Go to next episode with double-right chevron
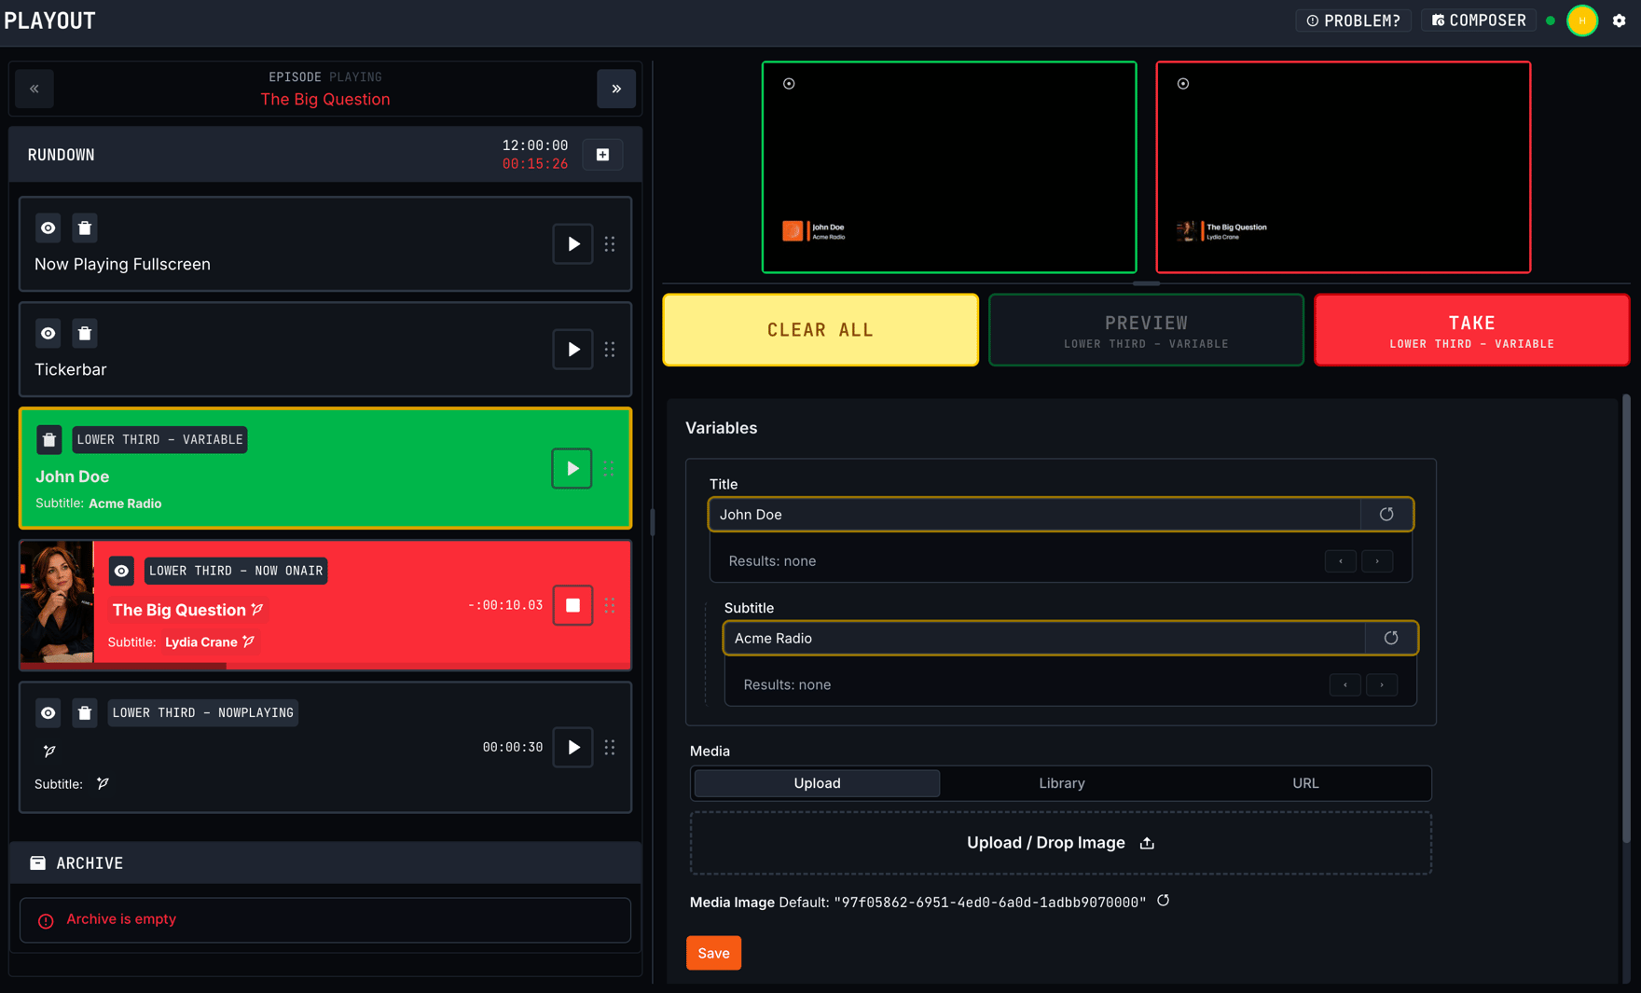The height and width of the screenshot is (993, 1641). pos(616,90)
